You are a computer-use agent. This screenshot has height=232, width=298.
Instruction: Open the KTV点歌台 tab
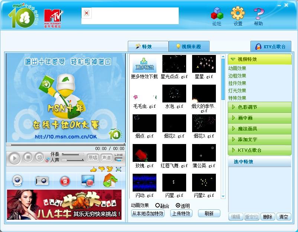(271, 47)
